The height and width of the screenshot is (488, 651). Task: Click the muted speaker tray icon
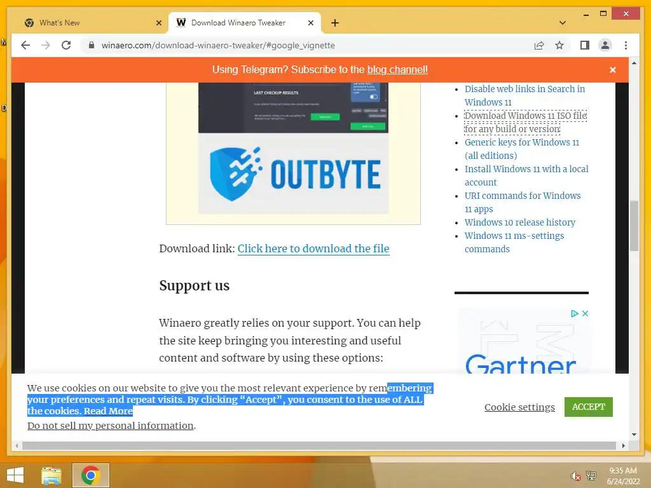tap(575, 475)
